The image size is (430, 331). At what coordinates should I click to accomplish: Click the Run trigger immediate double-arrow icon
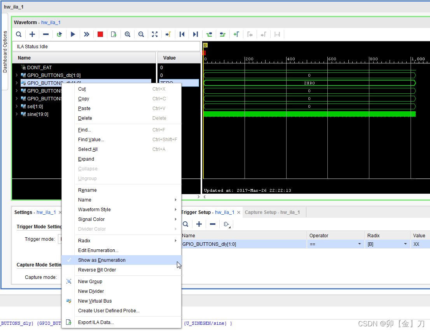coord(87,34)
